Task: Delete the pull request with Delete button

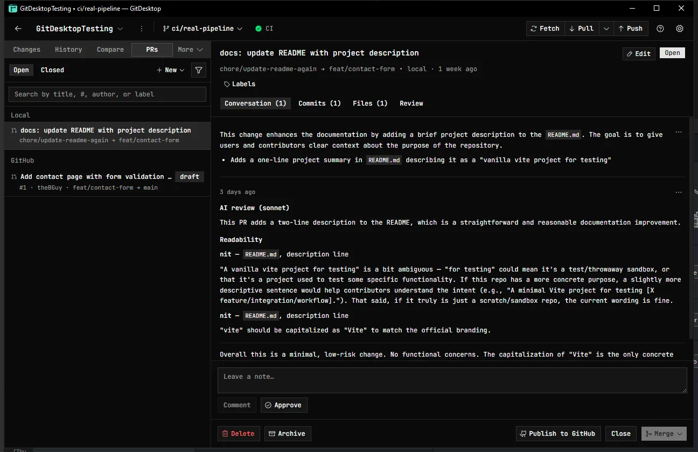Action: pyautogui.click(x=239, y=434)
